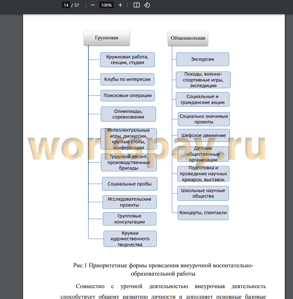Click the "Общешкольная" header box

tap(188, 38)
